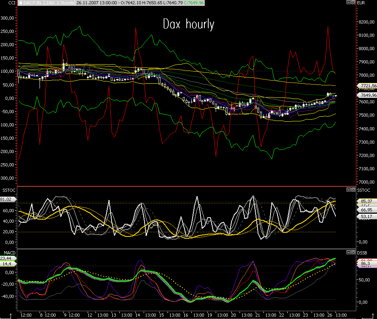Screen dimensions: 377x319
Task: Click the 'Dax hourly' chart text annotation
Action: pyautogui.click(x=189, y=25)
